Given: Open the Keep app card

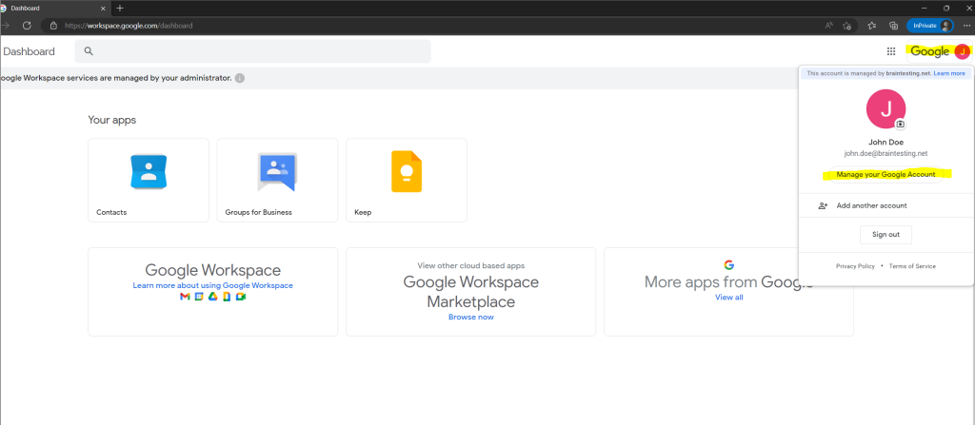Looking at the screenshot, I should tap(406, 181).
